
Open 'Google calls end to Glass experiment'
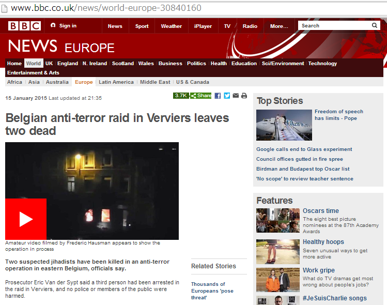(304, 149)
